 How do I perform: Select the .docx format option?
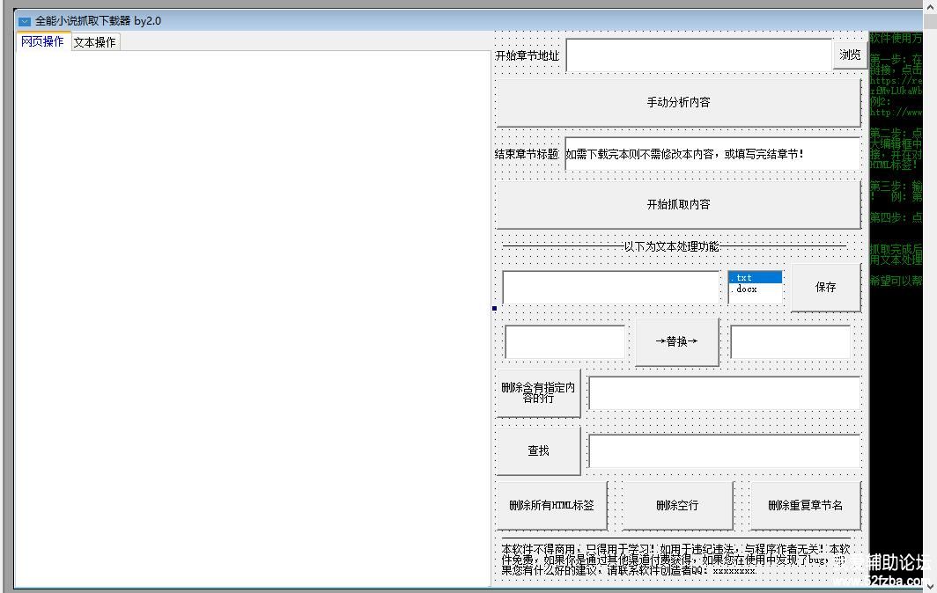pos(756,289)
